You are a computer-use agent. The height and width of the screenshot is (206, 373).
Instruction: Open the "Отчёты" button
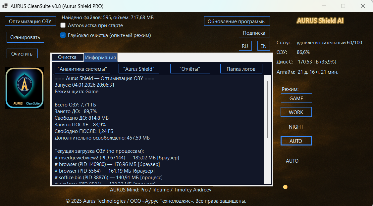[x=190, y=69]
